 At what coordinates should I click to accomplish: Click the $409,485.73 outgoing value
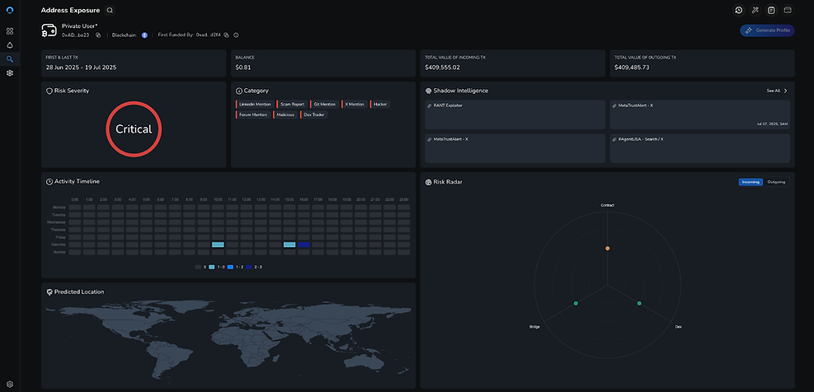(632, 68)
